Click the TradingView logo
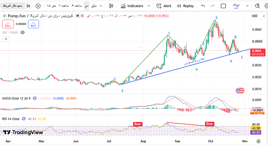The image size is (268, 145). pos(23,132)
